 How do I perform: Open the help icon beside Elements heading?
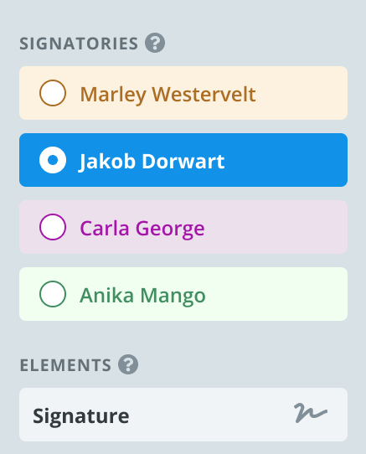click(128, 364)
